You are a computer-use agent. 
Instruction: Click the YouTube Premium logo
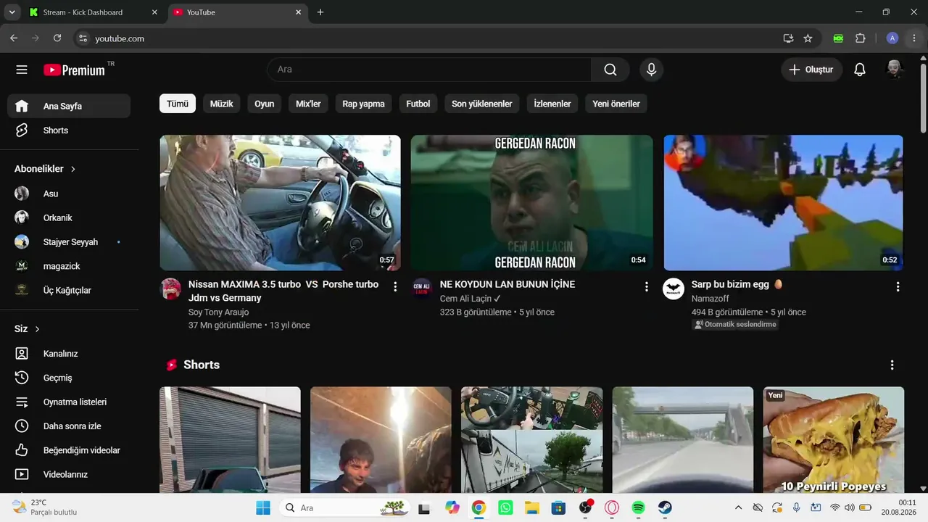(x=75, y=70)
